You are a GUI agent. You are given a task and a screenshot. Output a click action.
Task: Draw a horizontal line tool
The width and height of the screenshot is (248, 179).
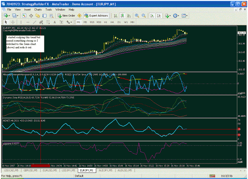(28, 22)
